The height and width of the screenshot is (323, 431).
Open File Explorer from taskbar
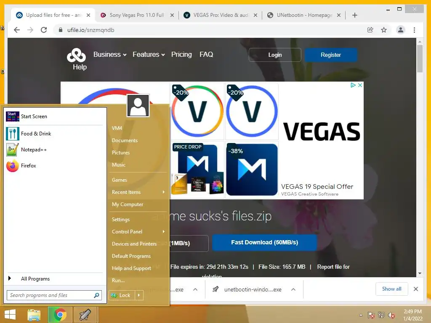click(x=34, y=315)
